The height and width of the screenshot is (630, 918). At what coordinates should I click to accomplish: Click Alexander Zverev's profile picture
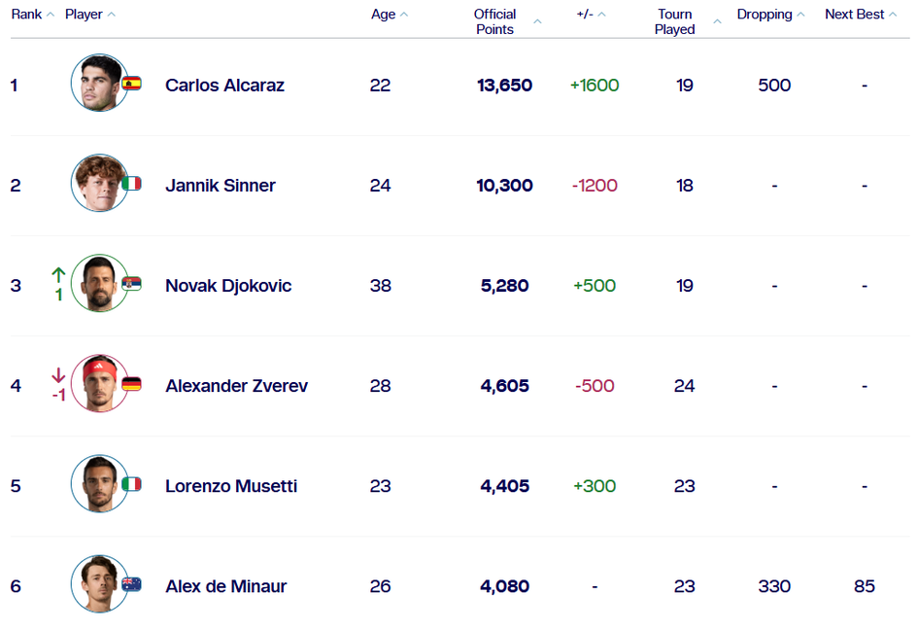[99, 384]
